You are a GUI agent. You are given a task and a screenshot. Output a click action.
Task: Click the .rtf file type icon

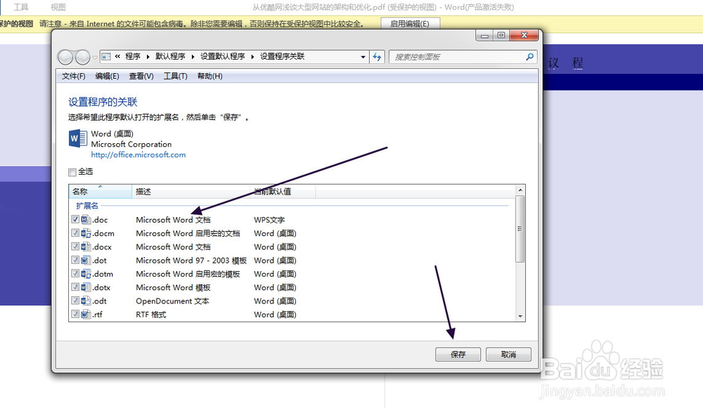pyautogui.click(x=86, y=315)
